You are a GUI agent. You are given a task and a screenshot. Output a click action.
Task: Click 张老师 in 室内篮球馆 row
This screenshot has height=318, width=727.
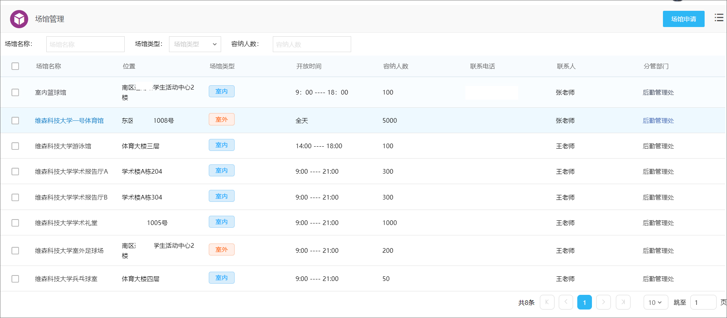pos(565,92)
